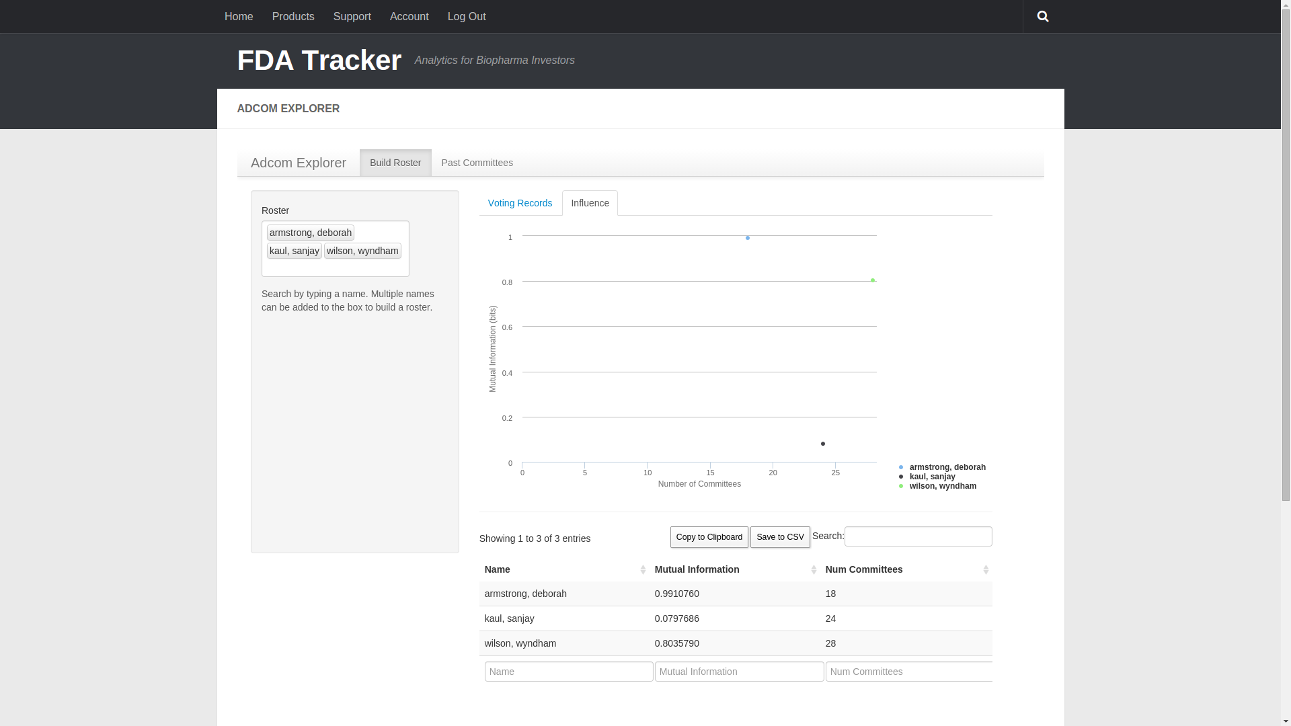This screenshot has width=1291, height=726.
Task: Select the Influence tab
Action: (590, 203)
